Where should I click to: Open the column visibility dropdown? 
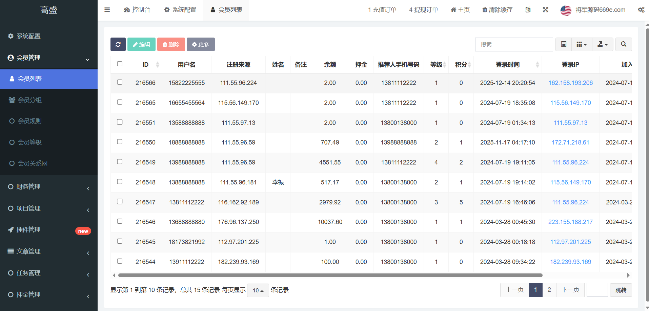pos(582,44)
